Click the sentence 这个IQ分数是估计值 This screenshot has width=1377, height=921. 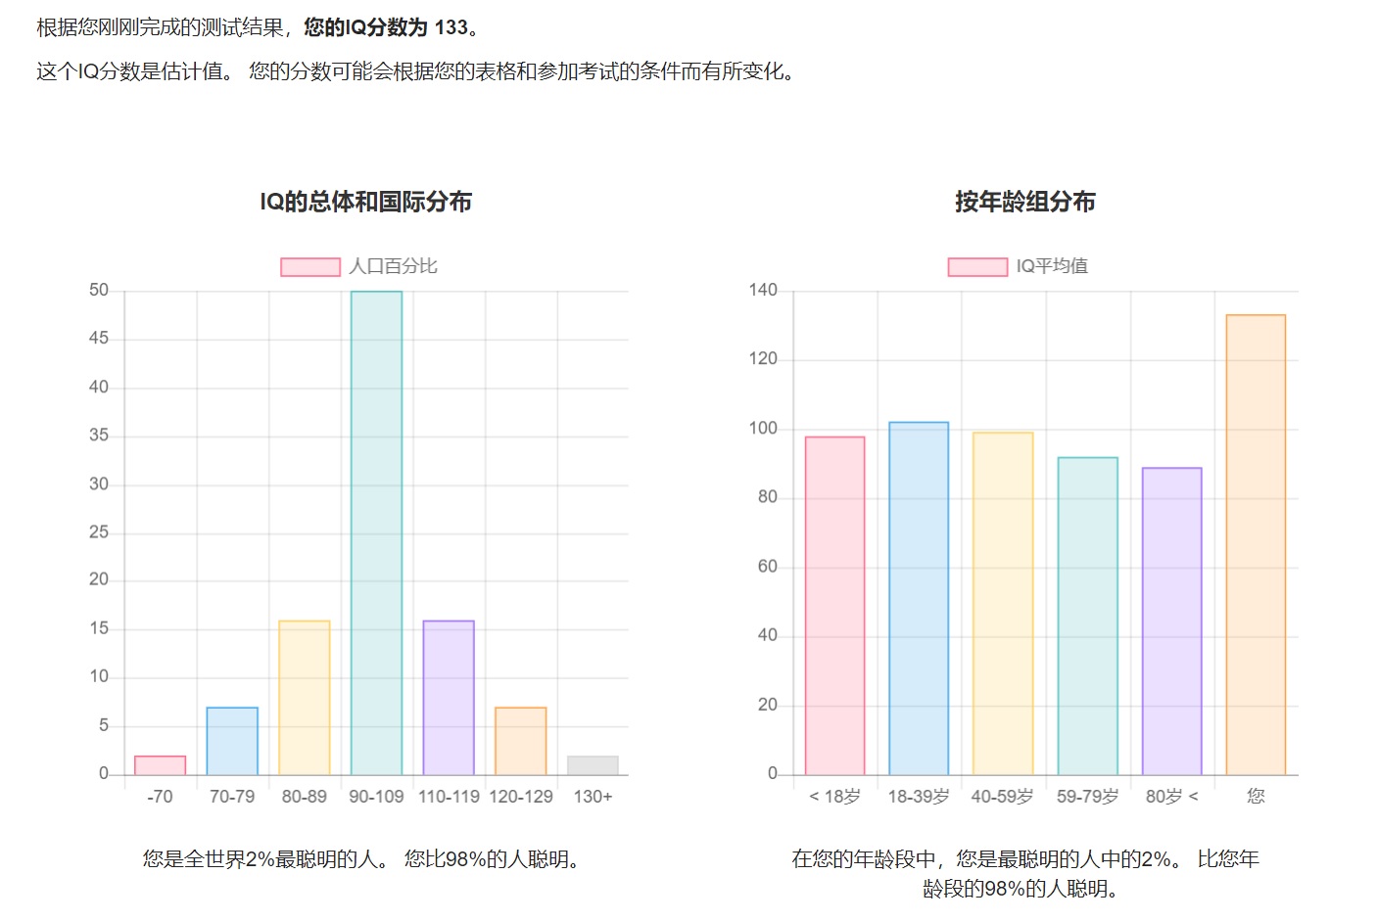131,71
